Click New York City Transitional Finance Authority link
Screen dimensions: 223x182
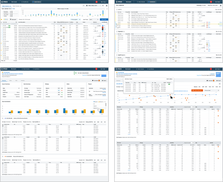(12, 74)
